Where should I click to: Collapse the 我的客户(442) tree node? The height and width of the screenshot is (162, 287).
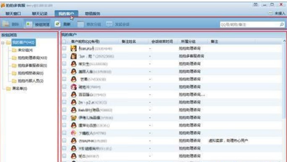tap(3, 43)
